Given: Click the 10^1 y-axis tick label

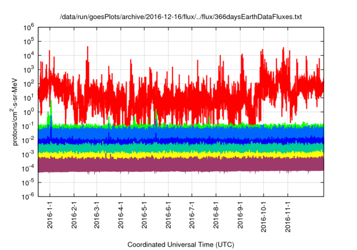Looking at the screenshot, I should click(x=28, y=98).
